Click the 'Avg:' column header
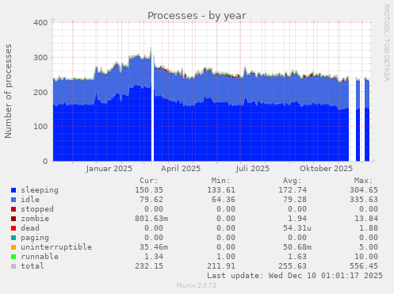 (292, 181)
